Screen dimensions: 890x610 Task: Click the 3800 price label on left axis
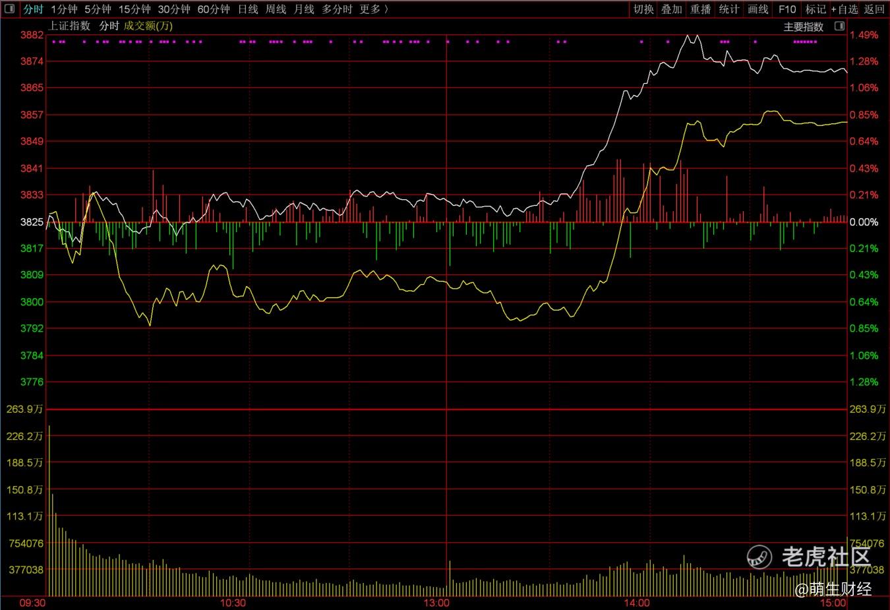32,302
